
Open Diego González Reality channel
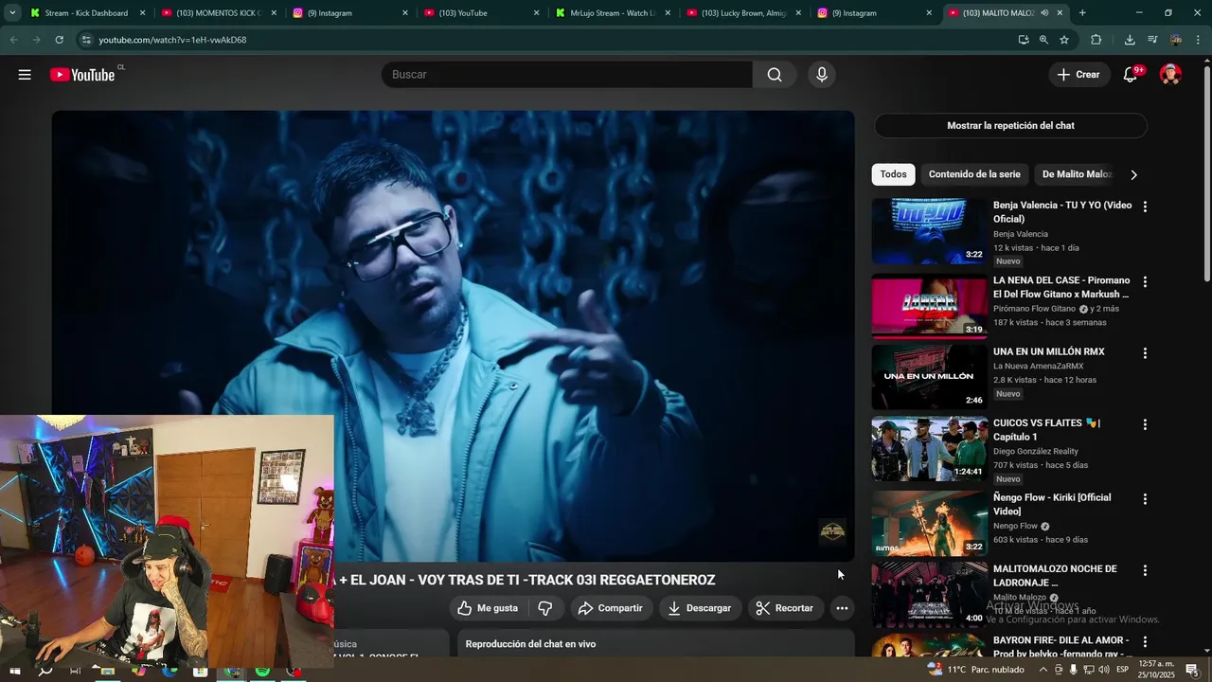coord(1035,451)
